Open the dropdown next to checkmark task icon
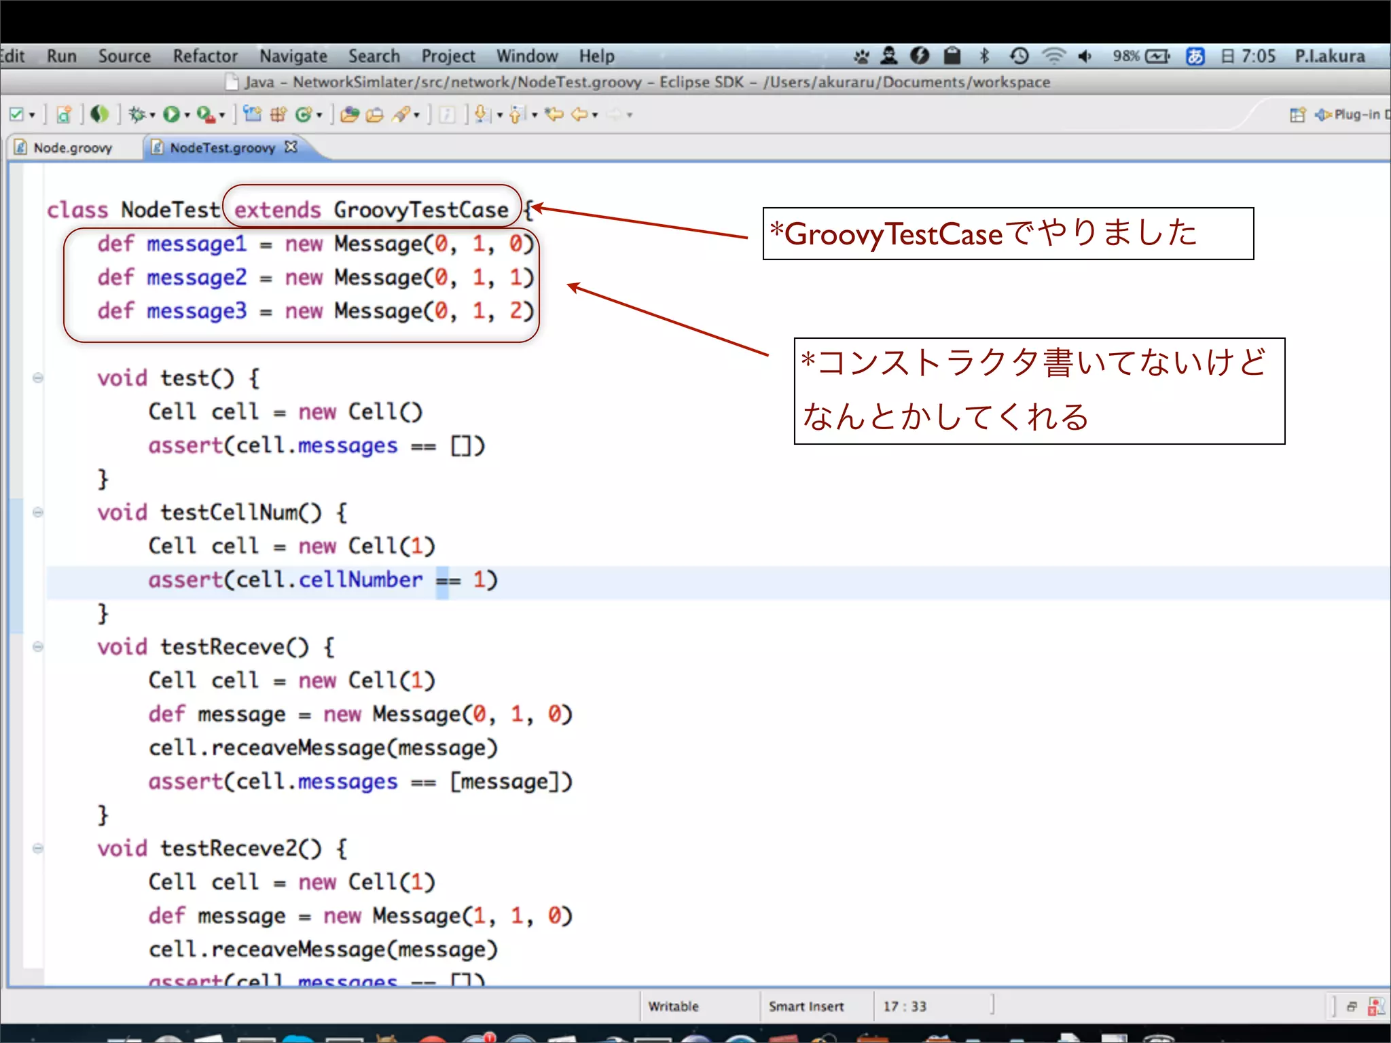The width and height of the screenshot is (1391, 1043). coord(32,115)
